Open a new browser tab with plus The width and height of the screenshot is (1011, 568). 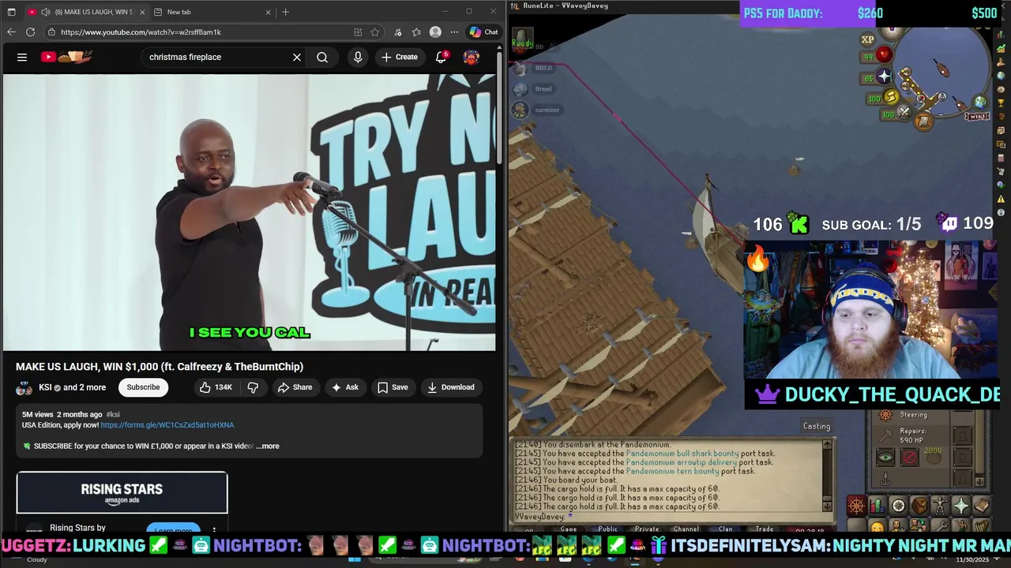tap(286, 12)
